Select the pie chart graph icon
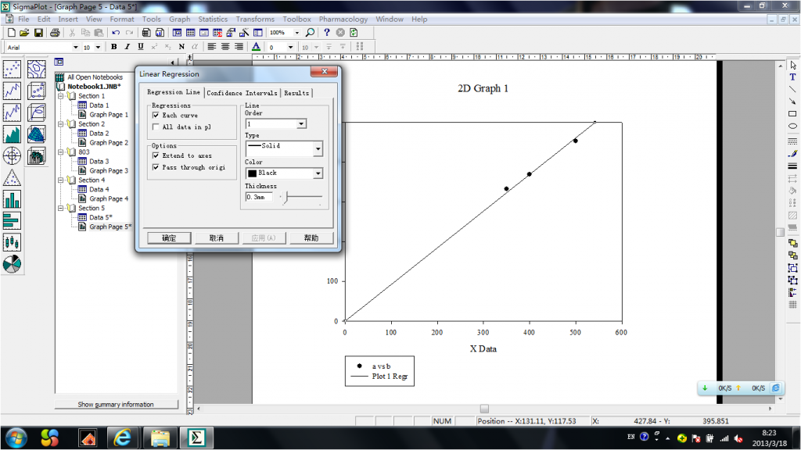This screenshot has width=801, height=450. [x=12, y=264]
